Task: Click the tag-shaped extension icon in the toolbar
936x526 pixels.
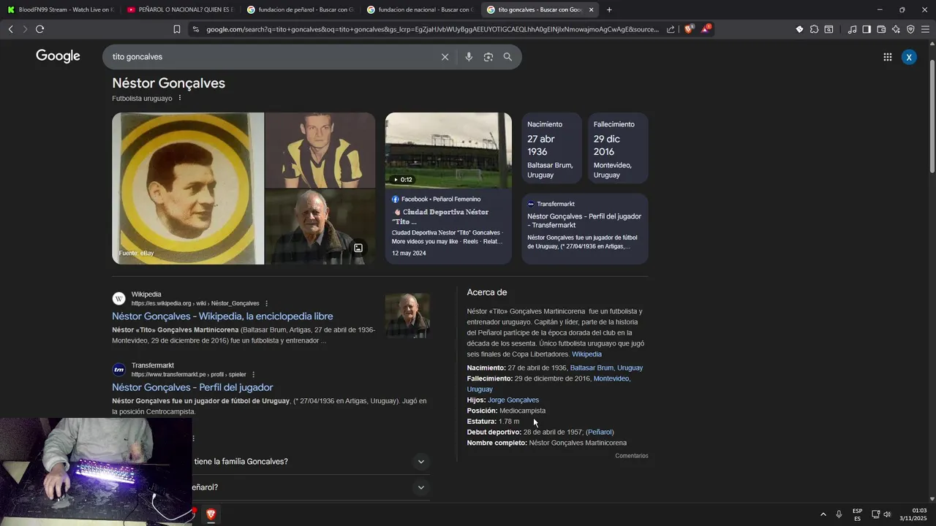Action: [x=799, y=29]
